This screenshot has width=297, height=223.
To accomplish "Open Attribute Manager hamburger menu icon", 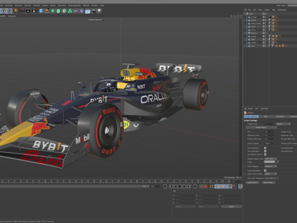I will click(x=246, y=108).
